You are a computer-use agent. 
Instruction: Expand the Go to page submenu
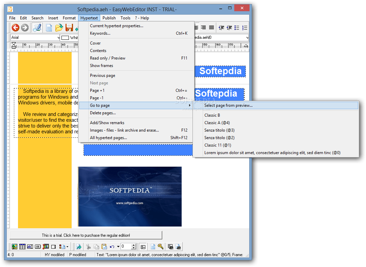pyautogui.click(x=136, y=105)
